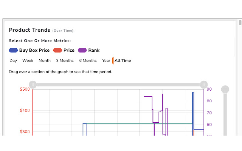Select the Week time range
The width and height of the screenshot is (242, 151).
28,60
